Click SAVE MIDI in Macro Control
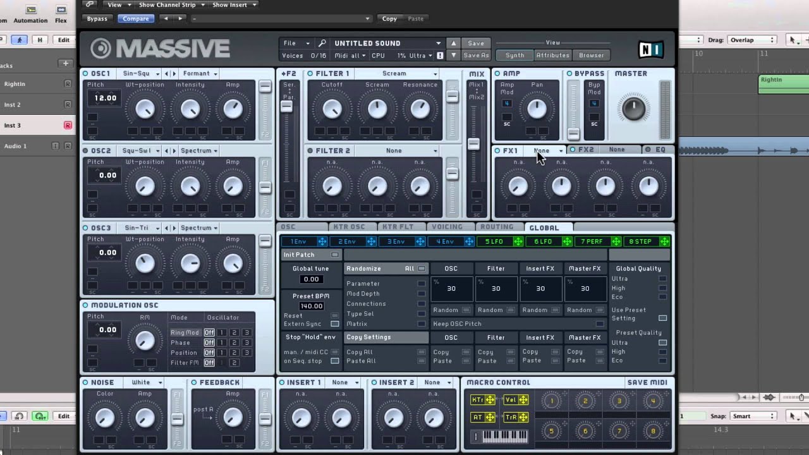Screen dimensions: 809x455 647,382
